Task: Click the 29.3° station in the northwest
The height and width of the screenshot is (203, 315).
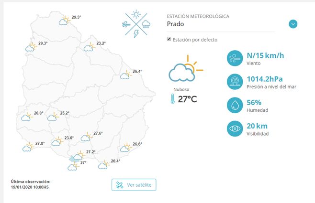Action: click(x=31, y=47)
